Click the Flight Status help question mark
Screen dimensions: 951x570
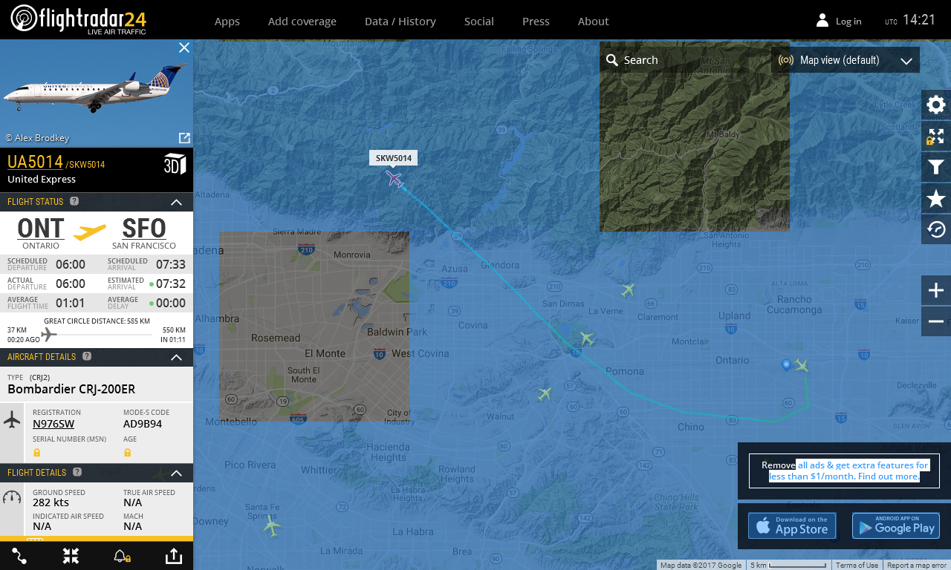coord(74,201)
